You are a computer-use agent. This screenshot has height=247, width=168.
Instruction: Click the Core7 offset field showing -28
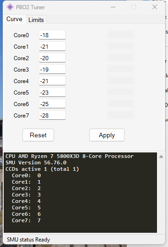point(52,115)
